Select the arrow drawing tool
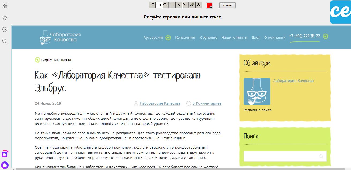 [159, 5]
